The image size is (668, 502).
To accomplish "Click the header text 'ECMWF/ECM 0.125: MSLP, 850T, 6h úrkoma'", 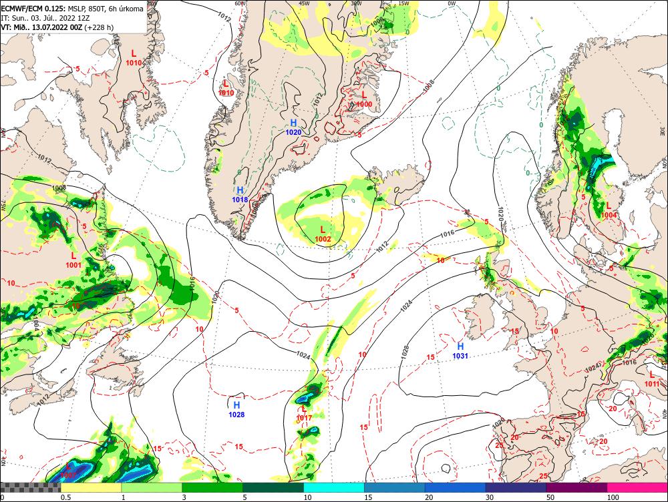I will click(x=72, y=9).
